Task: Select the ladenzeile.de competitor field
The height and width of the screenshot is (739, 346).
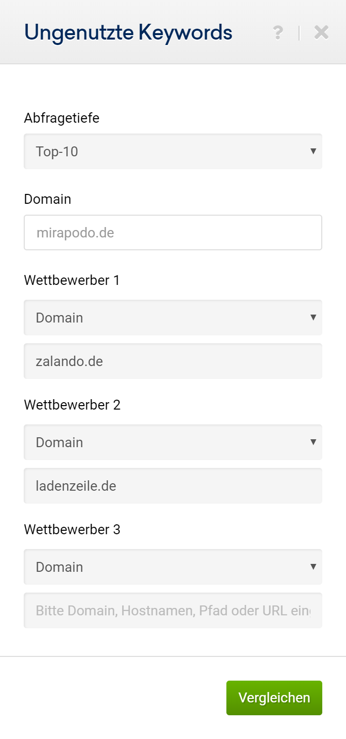Action: coord(173,486)
